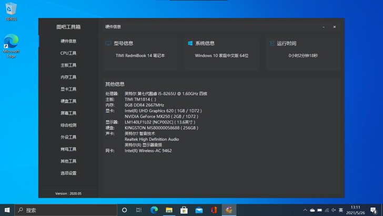The image size is (383, 216).
Task: Open the network tray icon
Action: pyautogui.click(x=327, y=210)
